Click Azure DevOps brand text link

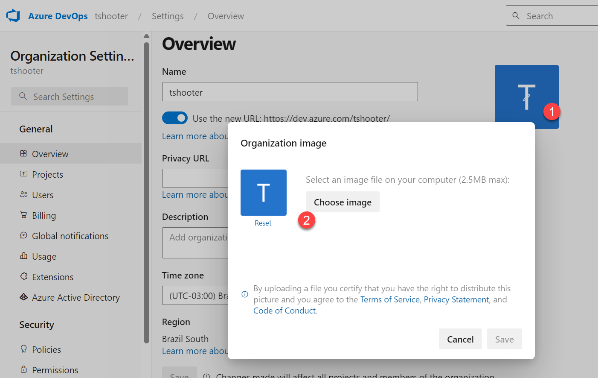tap(58, 16)
